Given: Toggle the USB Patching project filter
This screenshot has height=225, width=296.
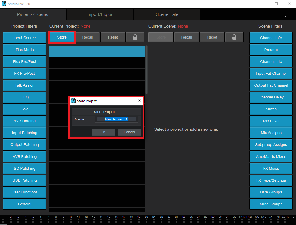Looking at the screenshot, I should 25,180.
